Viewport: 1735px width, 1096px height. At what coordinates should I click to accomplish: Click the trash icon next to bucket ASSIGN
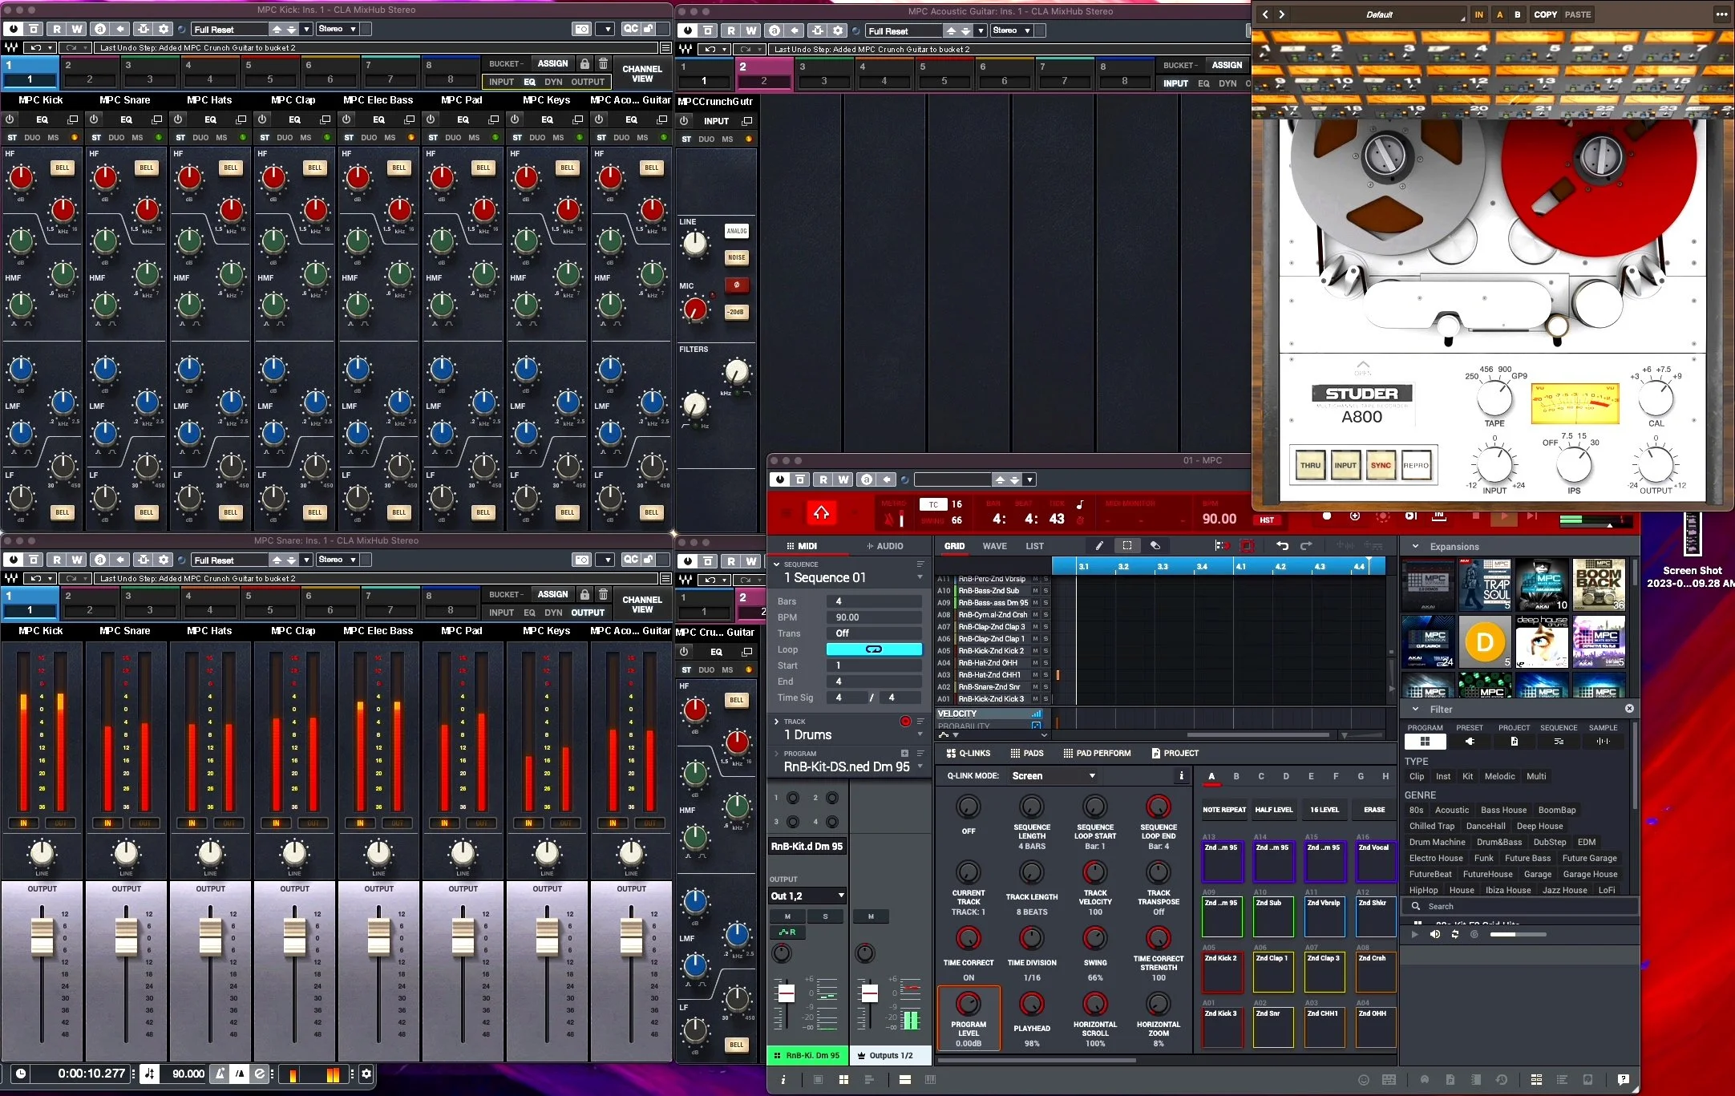pos(604,63)
